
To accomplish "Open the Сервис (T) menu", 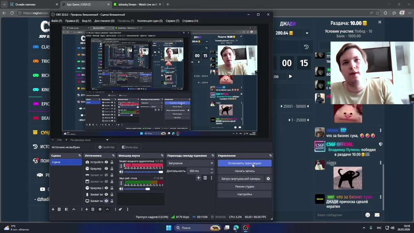I will [172, 21].
